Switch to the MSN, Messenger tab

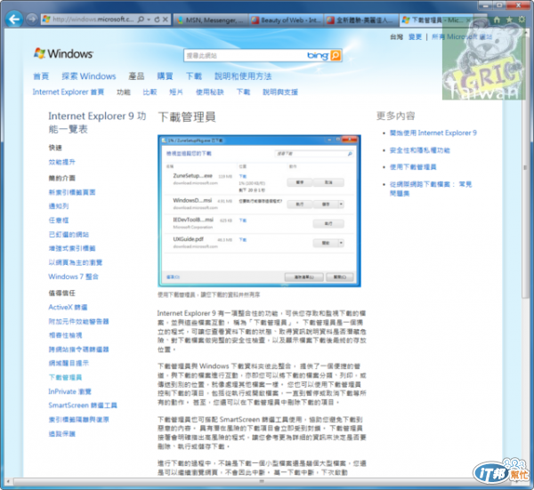point(211,20)
